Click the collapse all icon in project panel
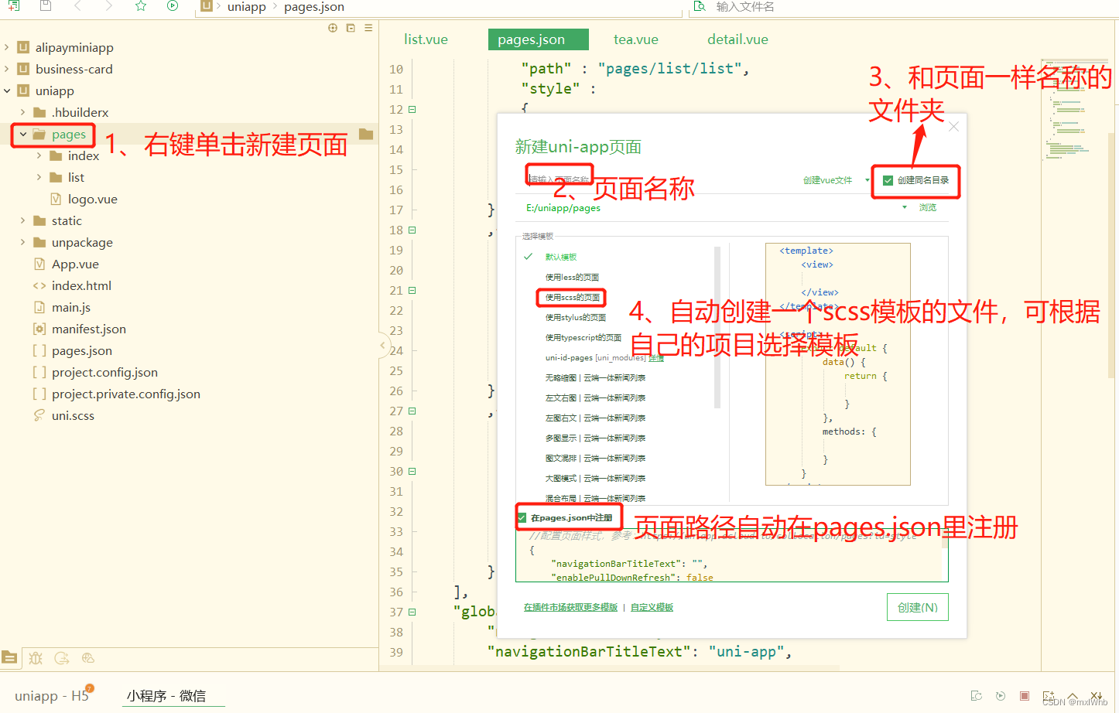The width and height of the screenshot is (1119, 713). click(351, 28)
